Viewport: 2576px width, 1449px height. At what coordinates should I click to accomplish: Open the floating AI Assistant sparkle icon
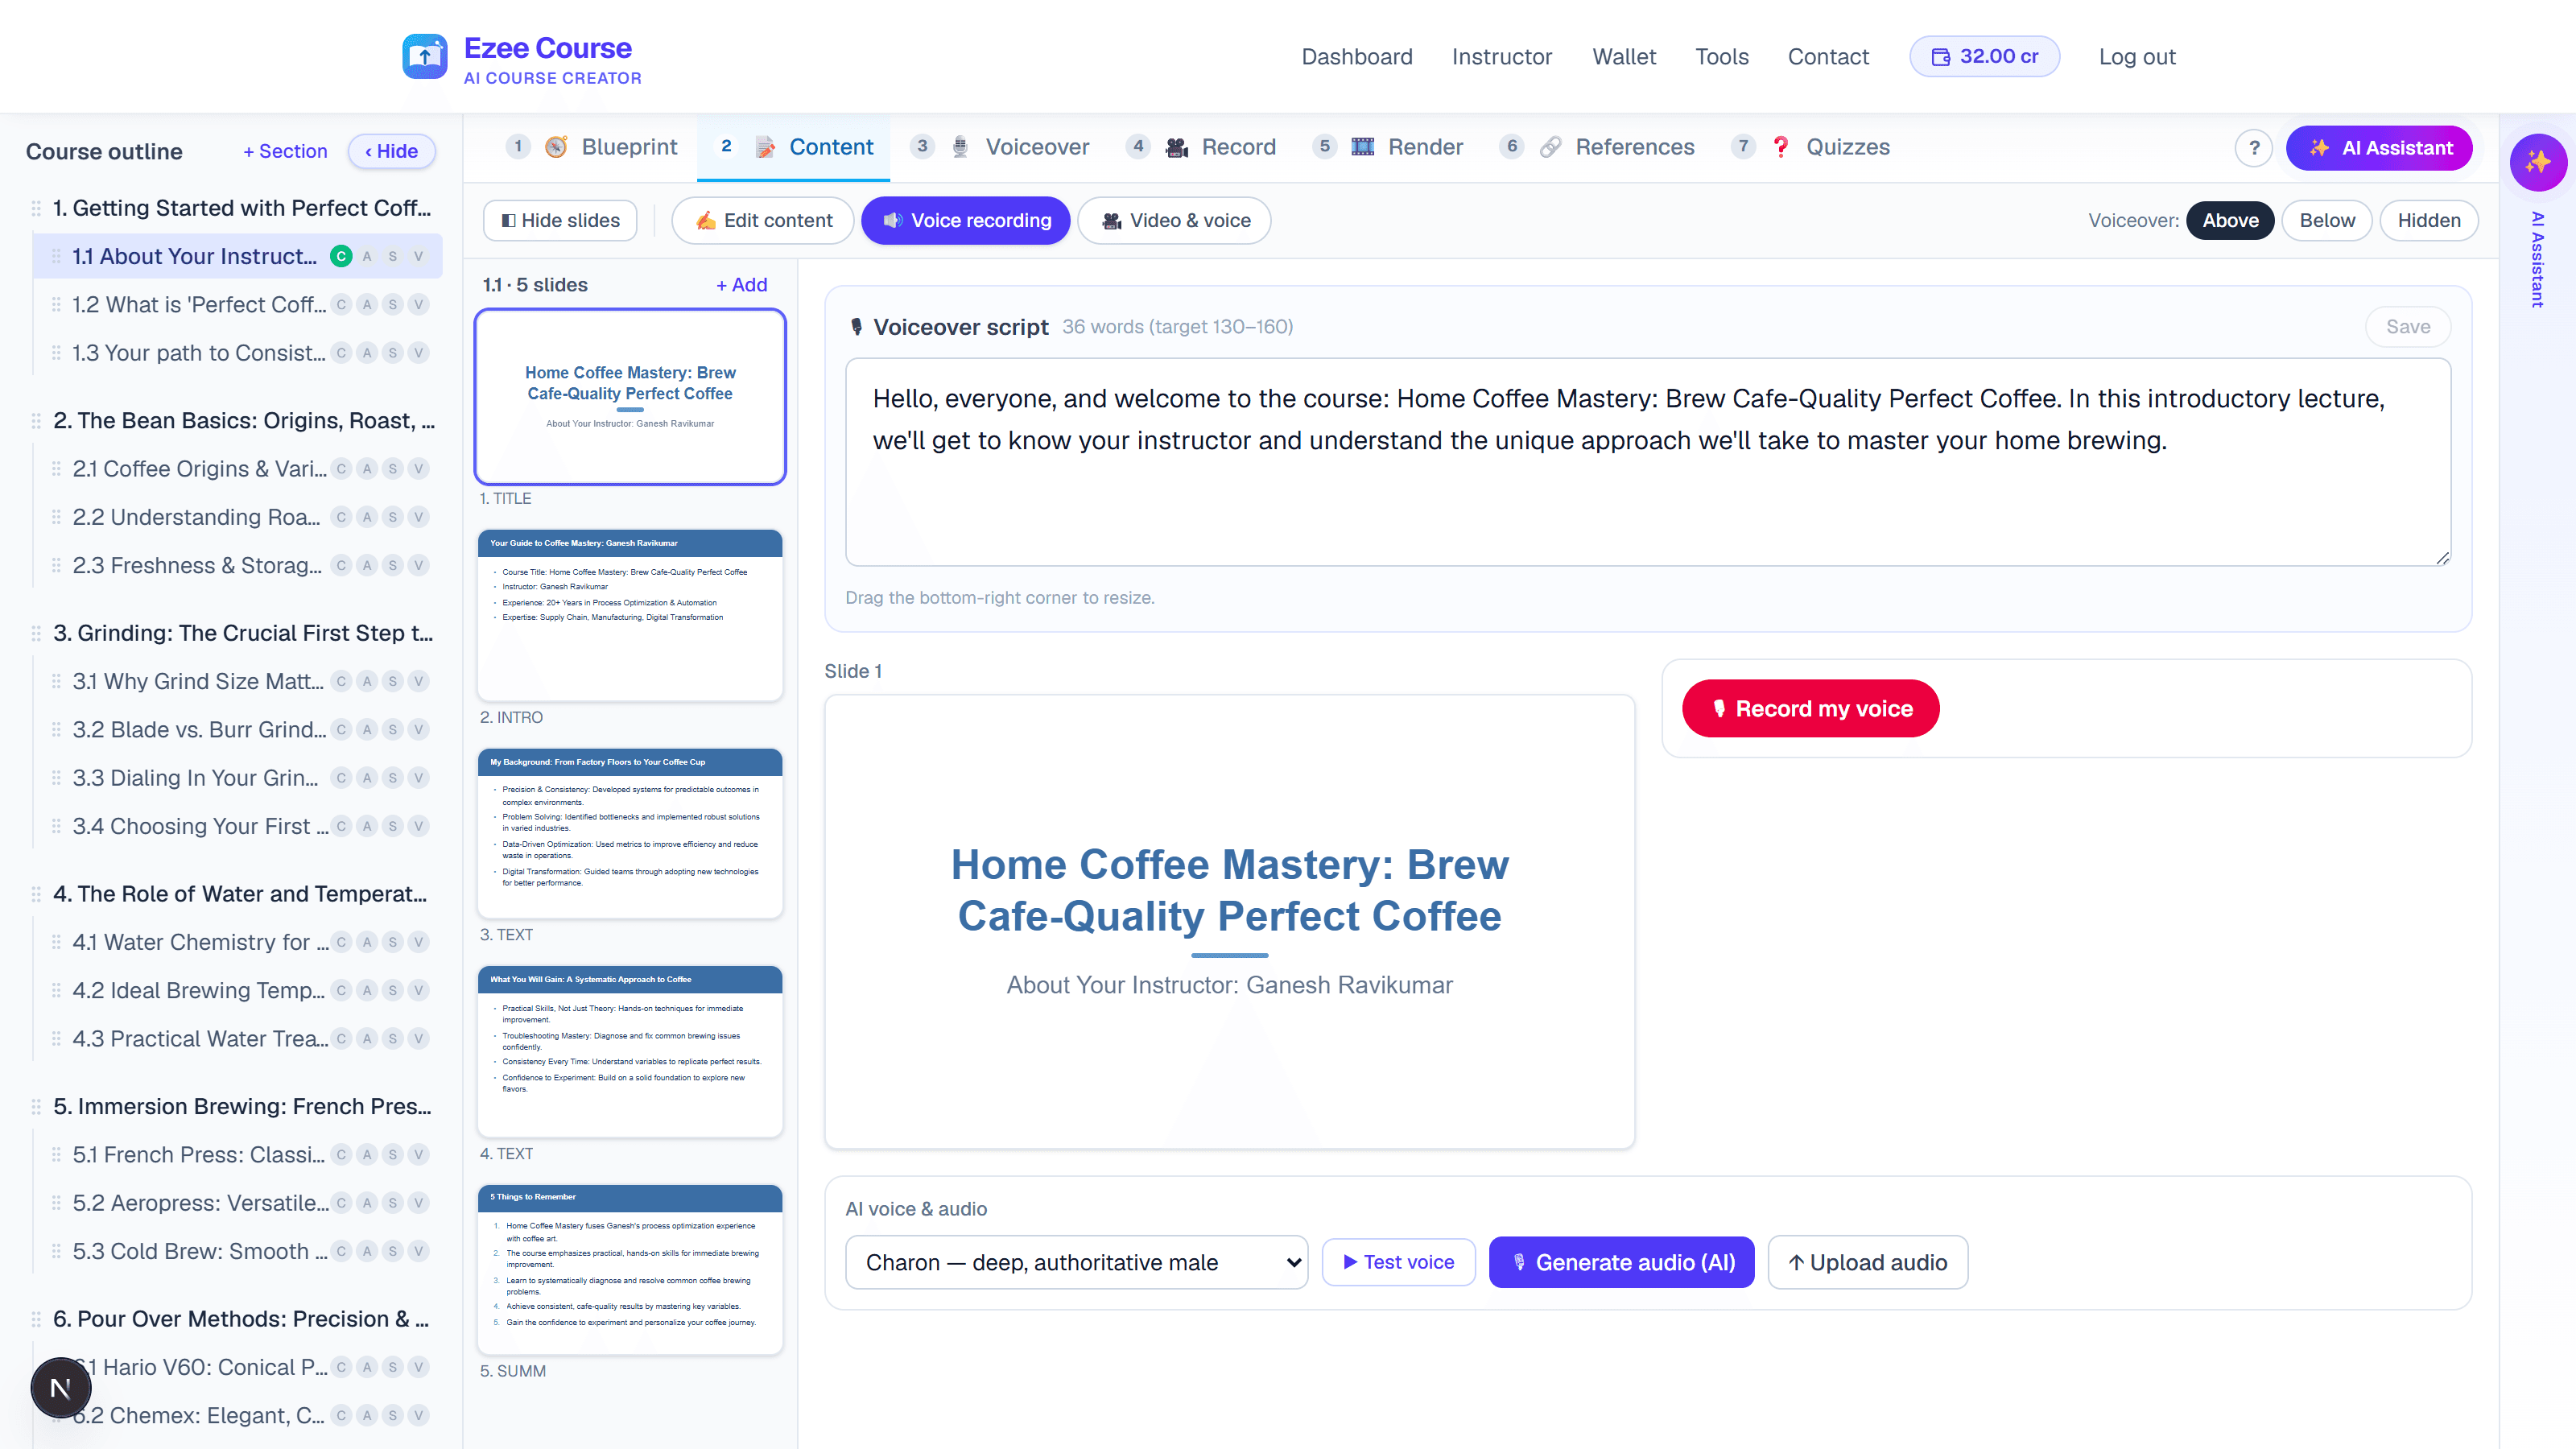[2538, 162]
